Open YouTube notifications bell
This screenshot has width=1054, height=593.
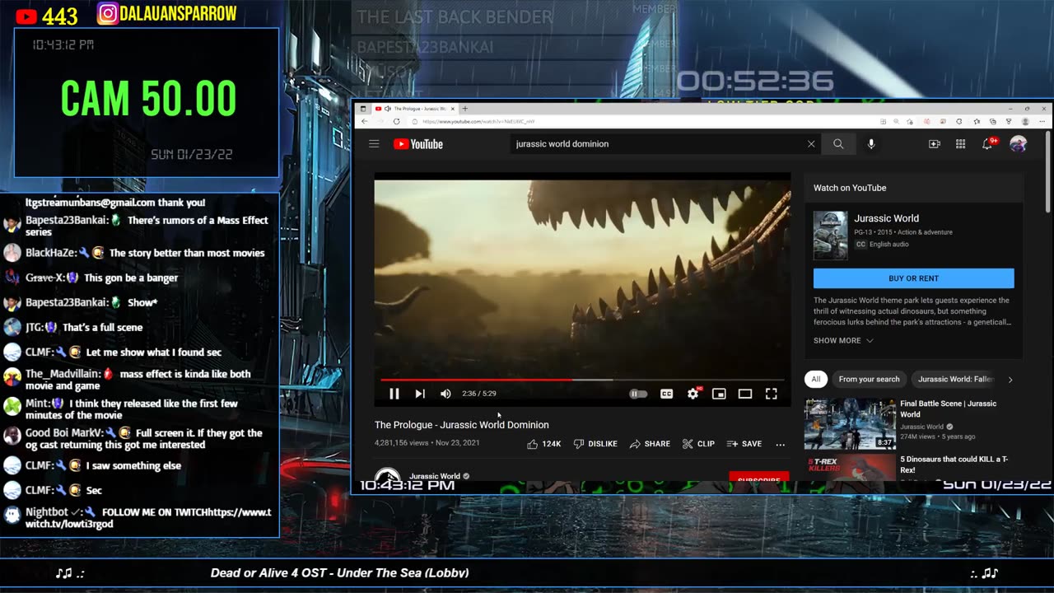pos(987,144)
